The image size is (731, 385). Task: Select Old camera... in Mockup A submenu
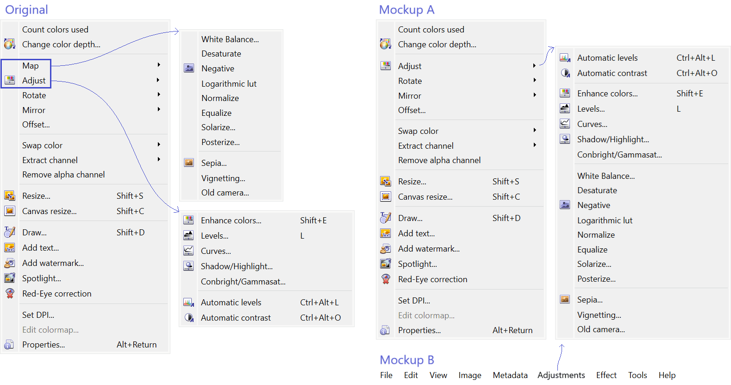pos(601,329)
